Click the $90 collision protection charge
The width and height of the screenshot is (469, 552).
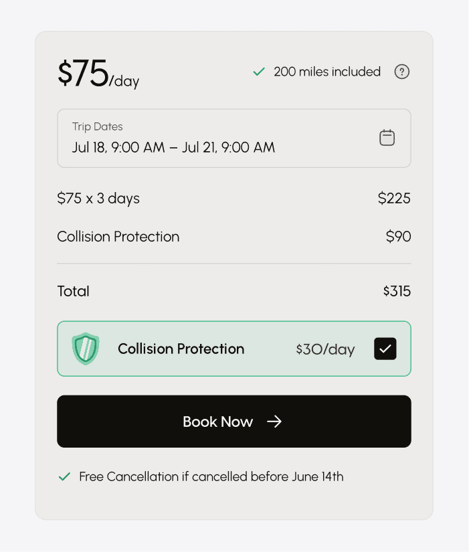398,236
